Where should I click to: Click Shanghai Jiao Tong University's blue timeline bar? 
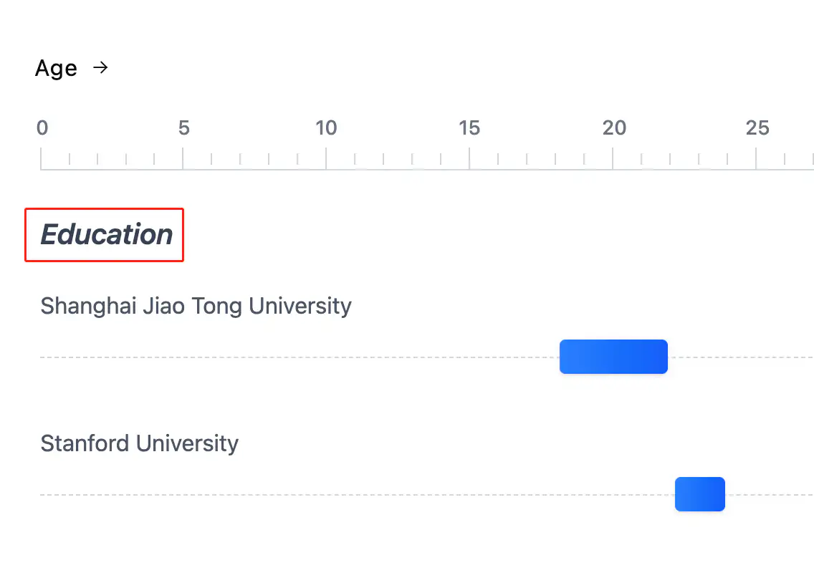tap(613, 357)
